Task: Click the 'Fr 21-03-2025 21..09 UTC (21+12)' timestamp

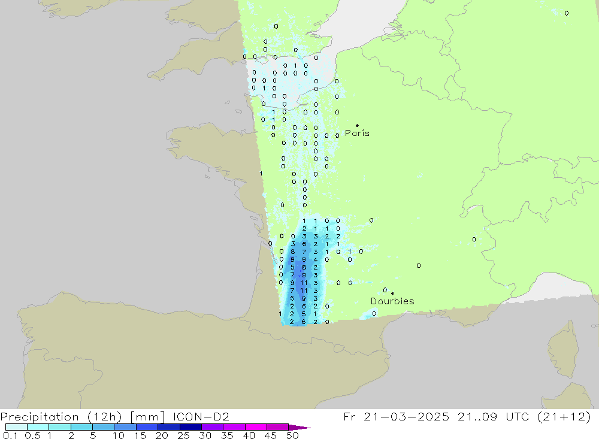Action: [467, 416]
